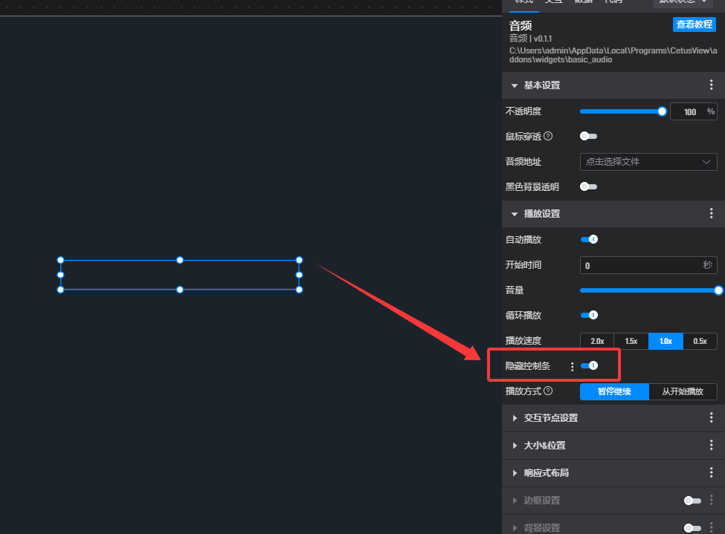Click the 自动播放 label

523,239
